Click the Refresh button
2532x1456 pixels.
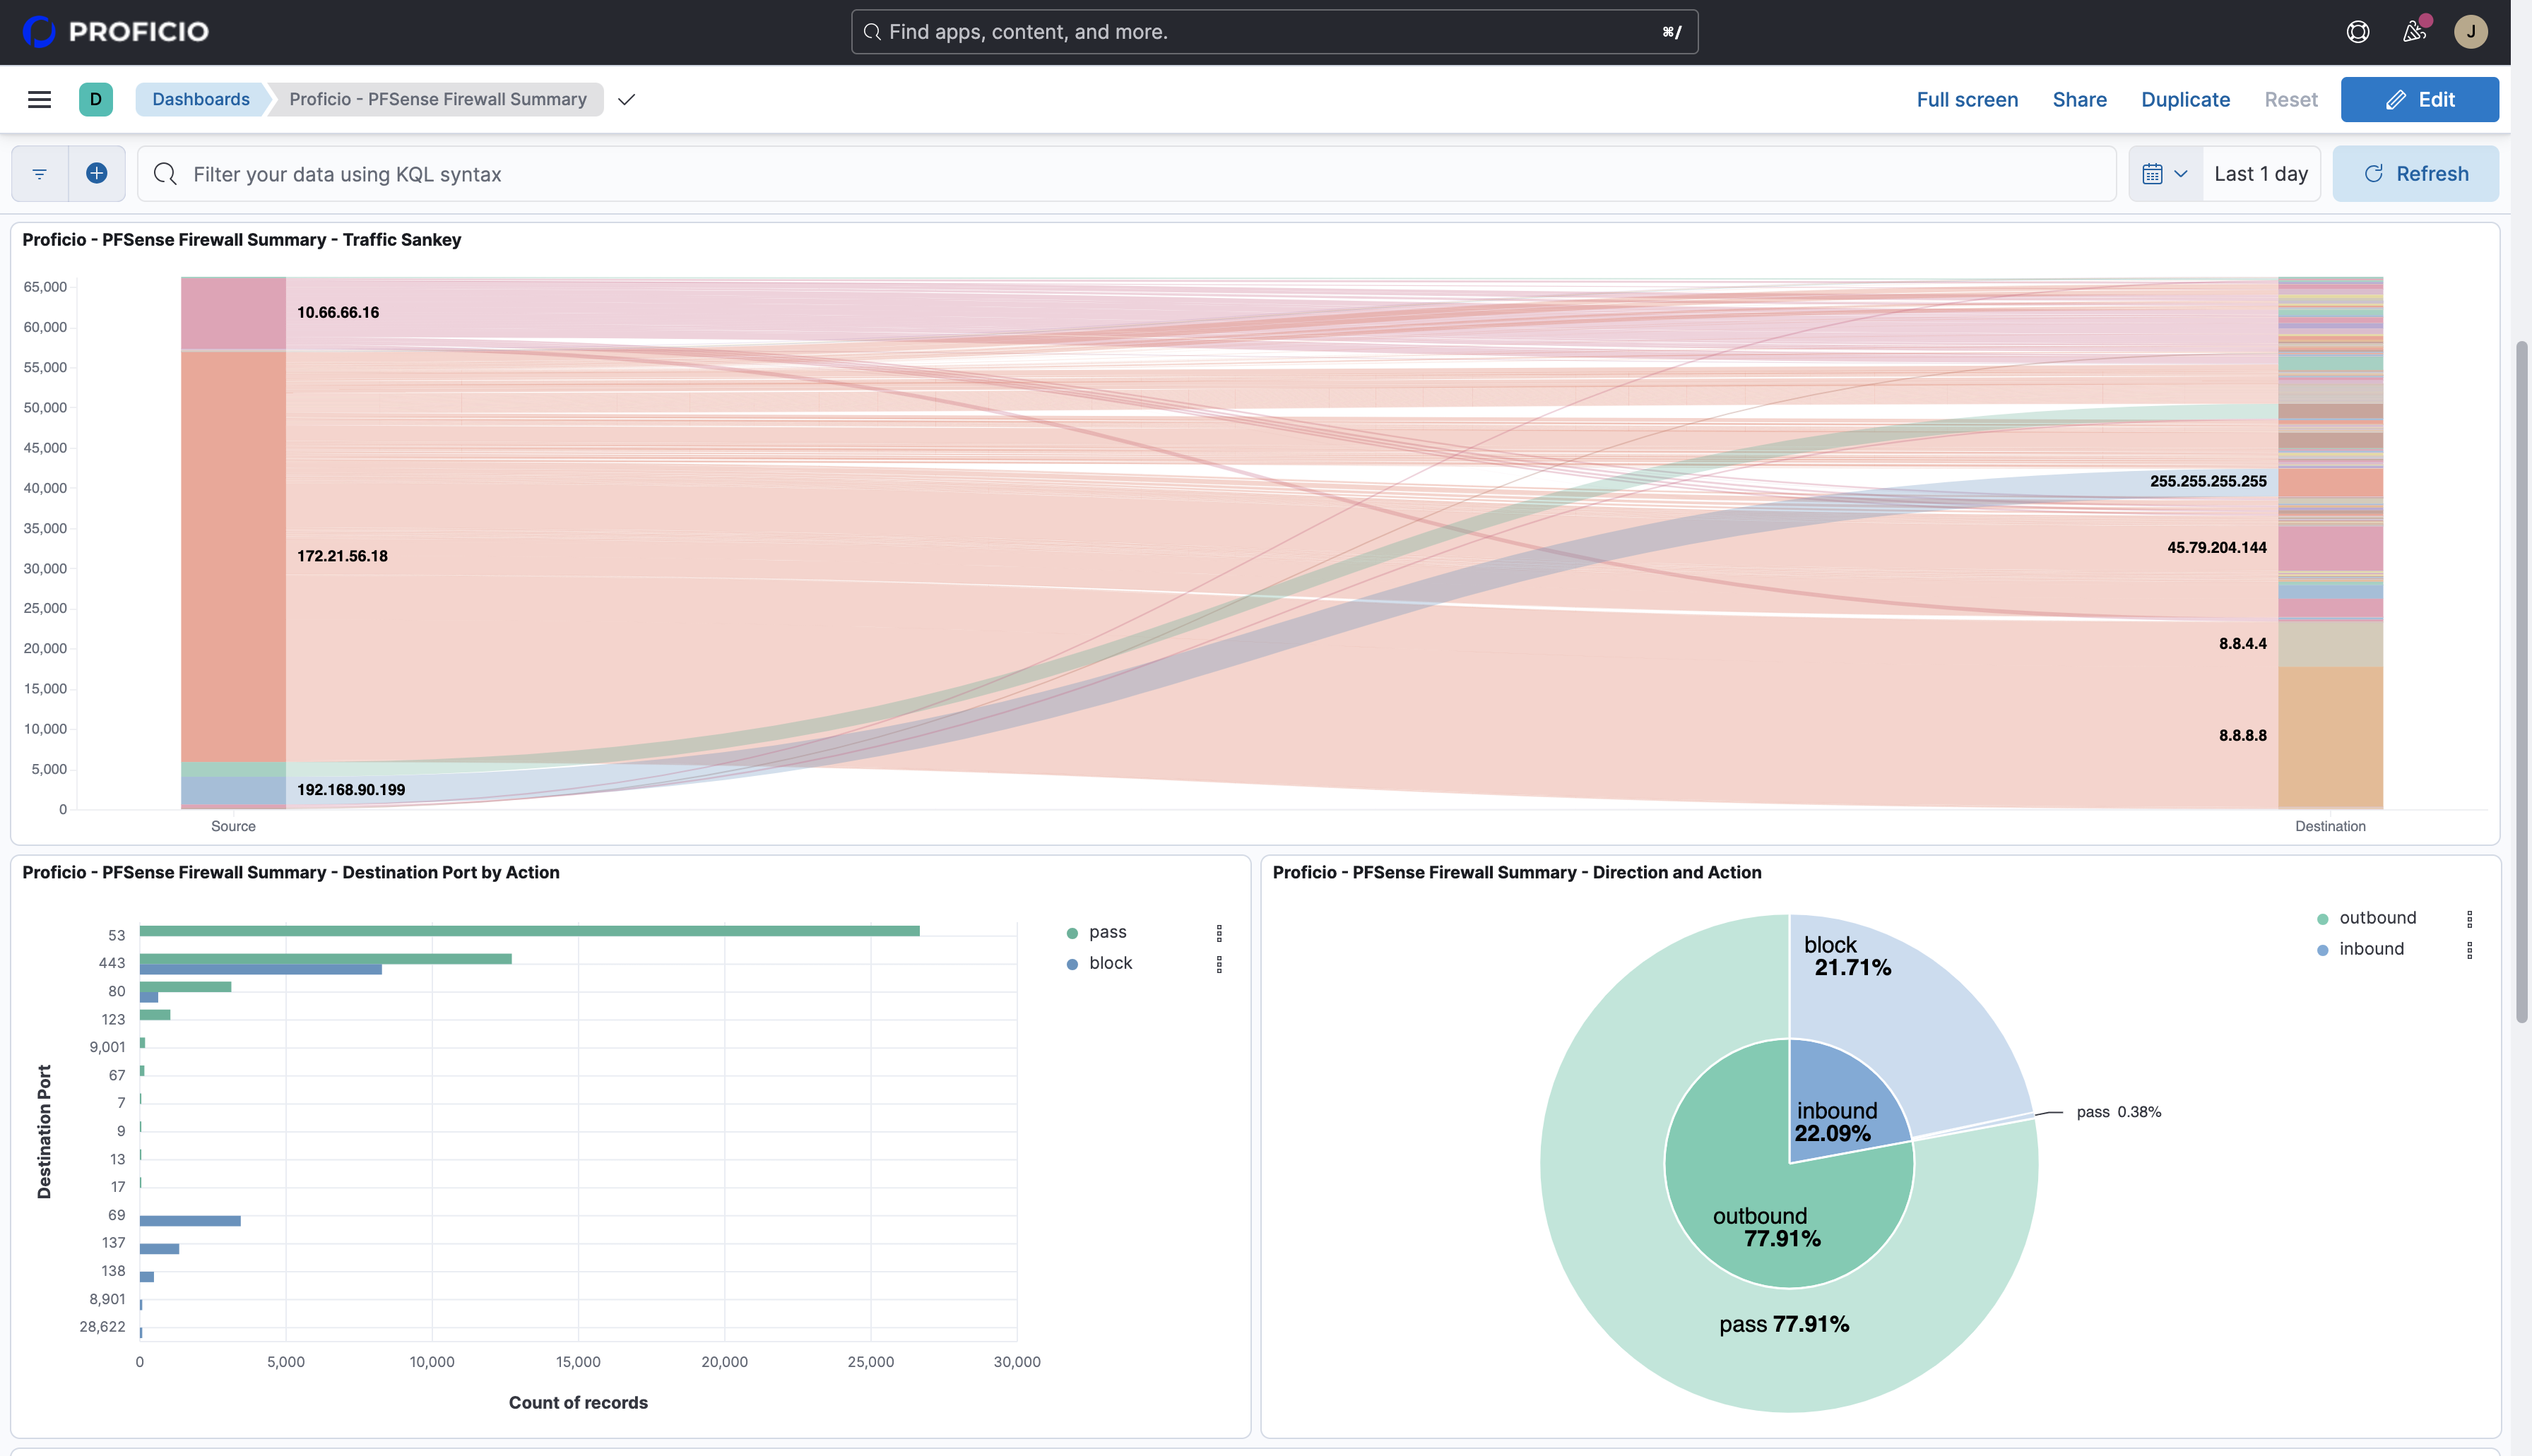[2415, 174]
